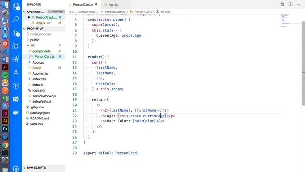Open the Explorer view icon

(x=16, y=6)
